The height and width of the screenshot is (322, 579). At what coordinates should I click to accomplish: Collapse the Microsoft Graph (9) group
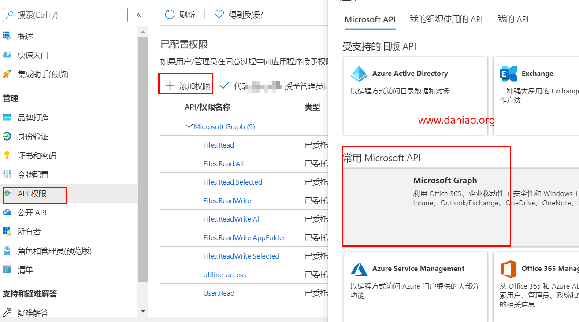189,126
